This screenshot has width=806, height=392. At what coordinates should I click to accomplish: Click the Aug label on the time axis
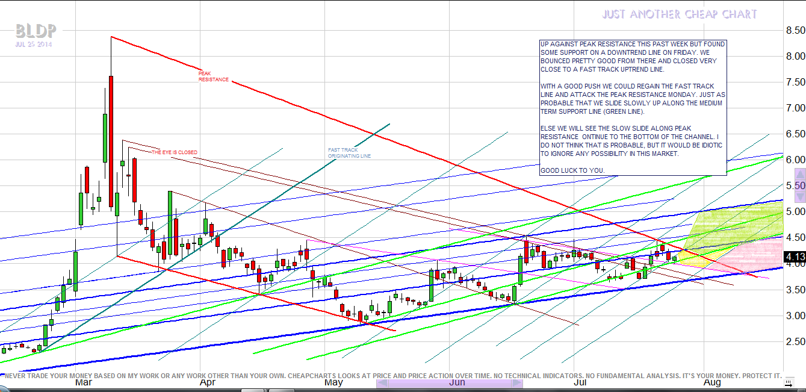click(x=712, y=382)
